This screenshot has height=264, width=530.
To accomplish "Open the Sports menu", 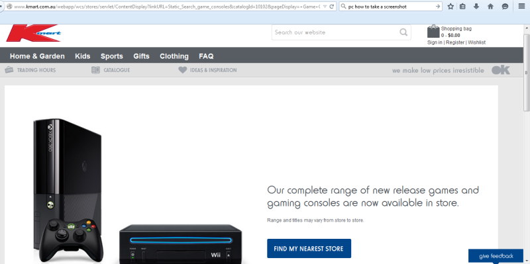I will tap(112, 56).
